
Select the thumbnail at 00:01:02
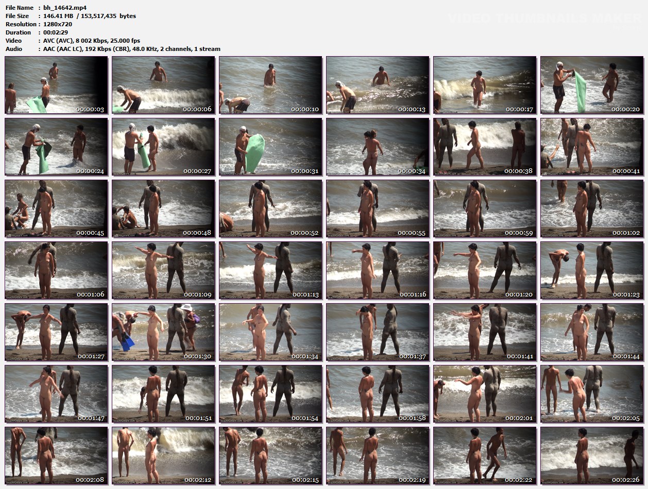pos(592,208)
